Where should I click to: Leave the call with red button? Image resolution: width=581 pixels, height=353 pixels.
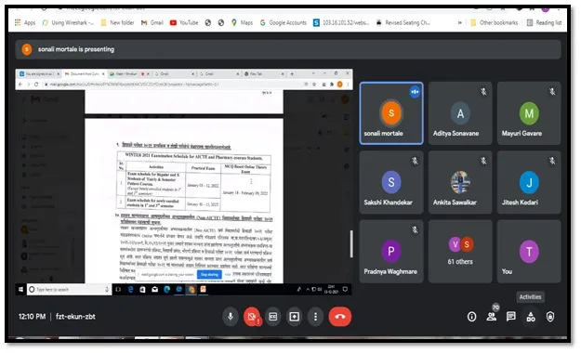340,317
